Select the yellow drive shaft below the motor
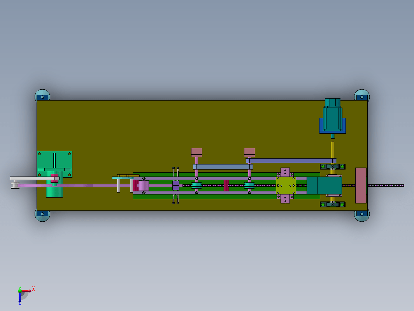The width and height of the screenshot is (414, 311). (332, 149)
